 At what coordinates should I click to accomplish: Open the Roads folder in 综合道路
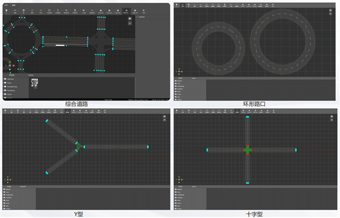(x=8, y=94)
